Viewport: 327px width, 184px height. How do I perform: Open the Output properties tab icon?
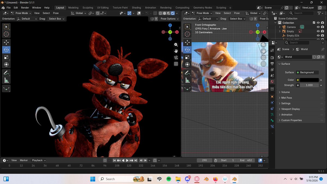pyautogui.click(x=272, y=64)
